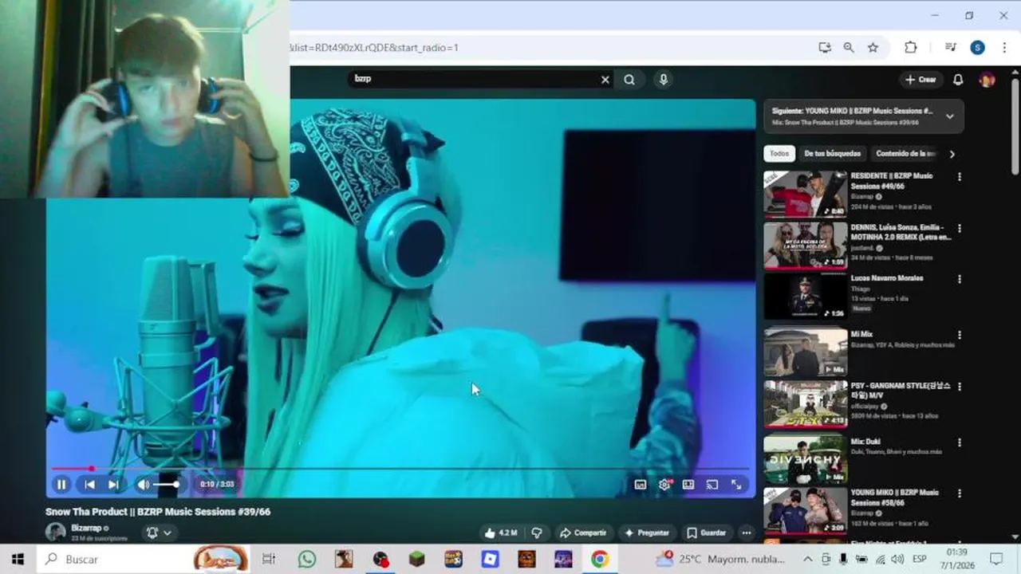Go to the previous video
This screenshot has height=574, width=1021.
tap(89, 484)
